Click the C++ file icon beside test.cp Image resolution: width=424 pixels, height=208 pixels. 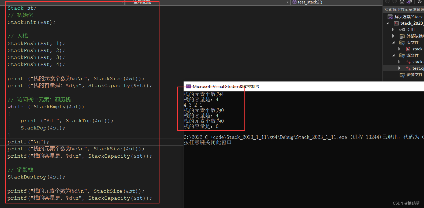[408, 68]
